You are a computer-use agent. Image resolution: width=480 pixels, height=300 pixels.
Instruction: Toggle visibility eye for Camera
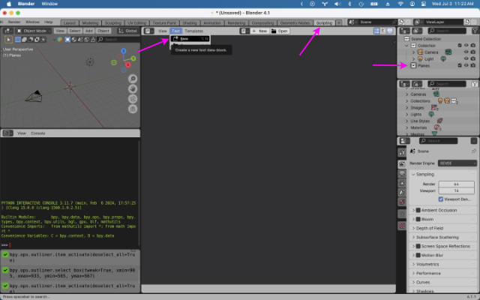[x=466, y=52]
